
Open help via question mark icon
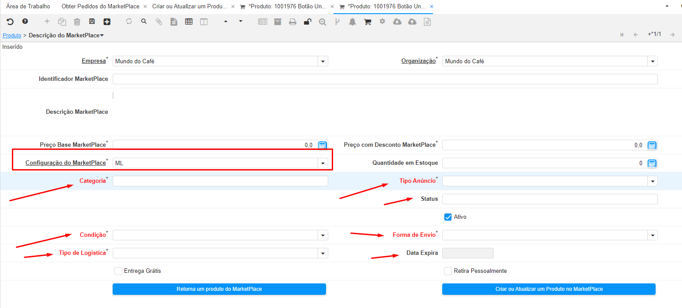[25, 22]
